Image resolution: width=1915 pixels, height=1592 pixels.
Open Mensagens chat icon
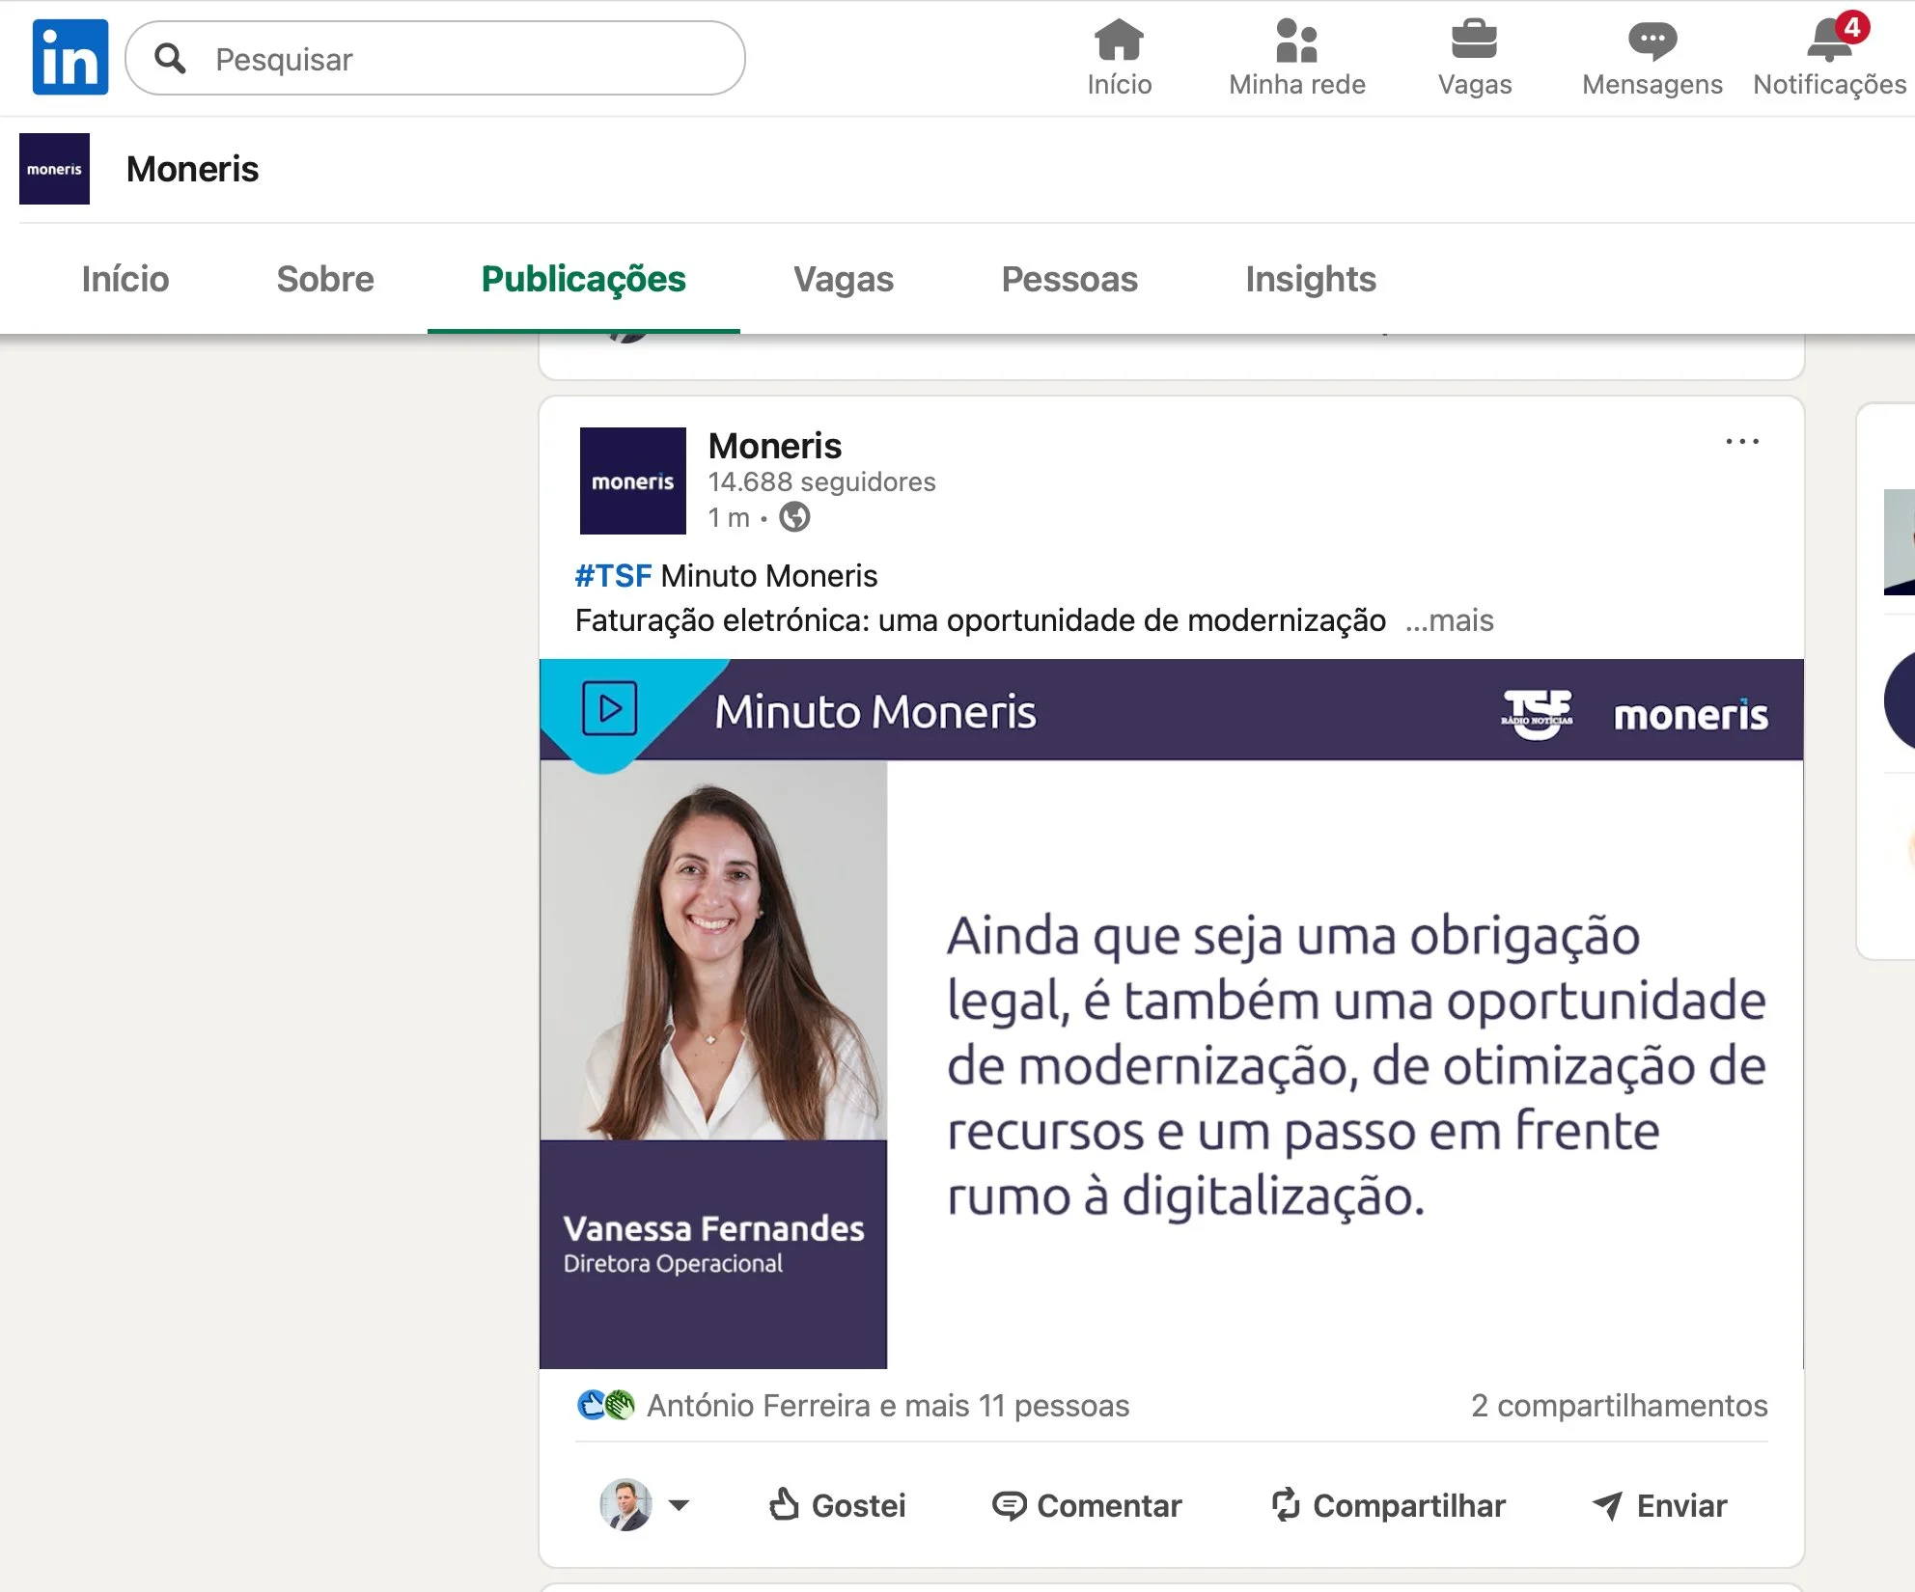click(x=1651, y=58)
